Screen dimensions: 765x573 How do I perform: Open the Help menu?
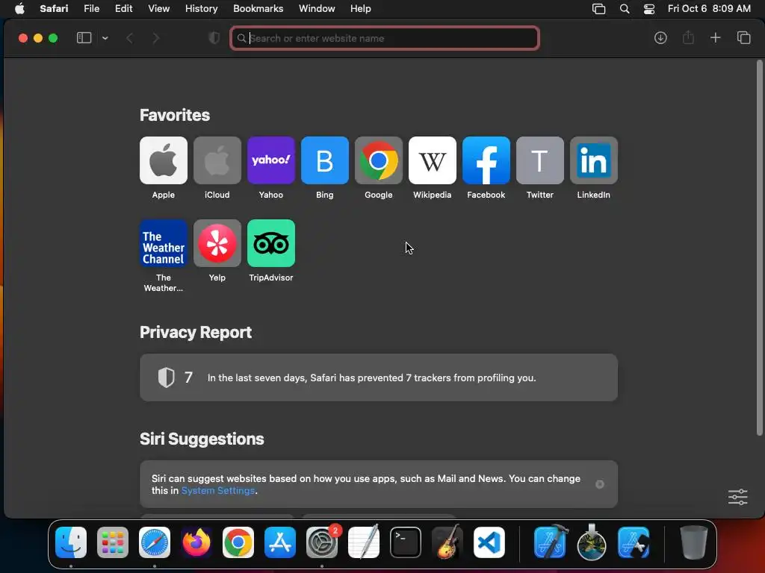[x=361, y=9]
